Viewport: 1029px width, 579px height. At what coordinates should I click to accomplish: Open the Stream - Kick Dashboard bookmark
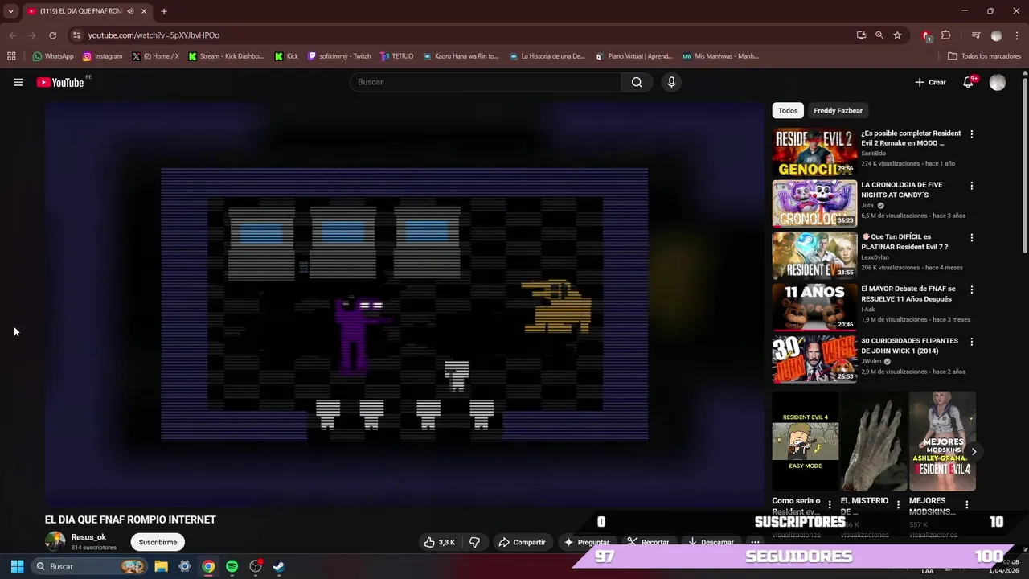(x=226, y=56)
